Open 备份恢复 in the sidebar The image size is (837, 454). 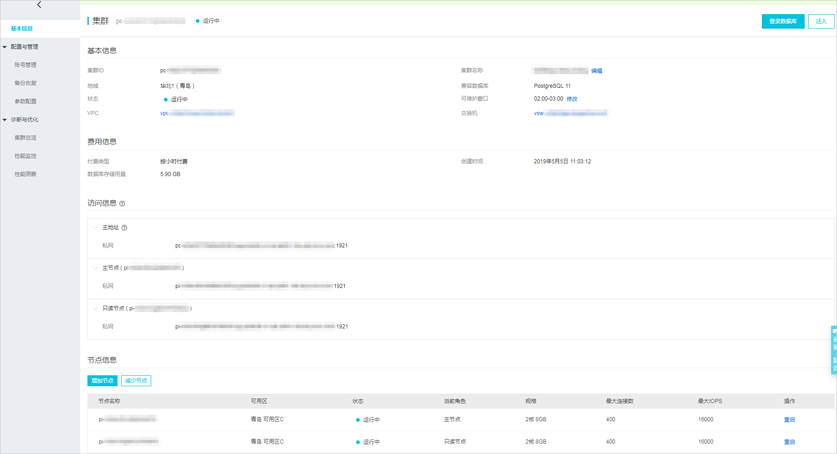coord(26,83)
